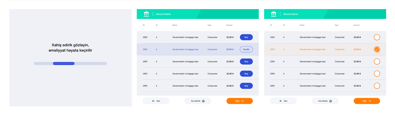Click 'Service Name' title in the middle panel
The width and height of the screenshot is (395, 116).
163,14
